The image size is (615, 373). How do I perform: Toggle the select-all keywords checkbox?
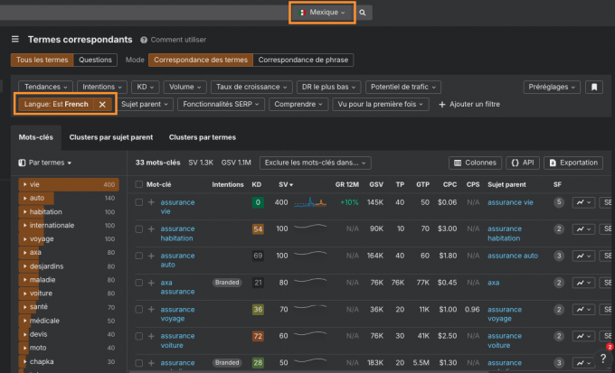138,183
